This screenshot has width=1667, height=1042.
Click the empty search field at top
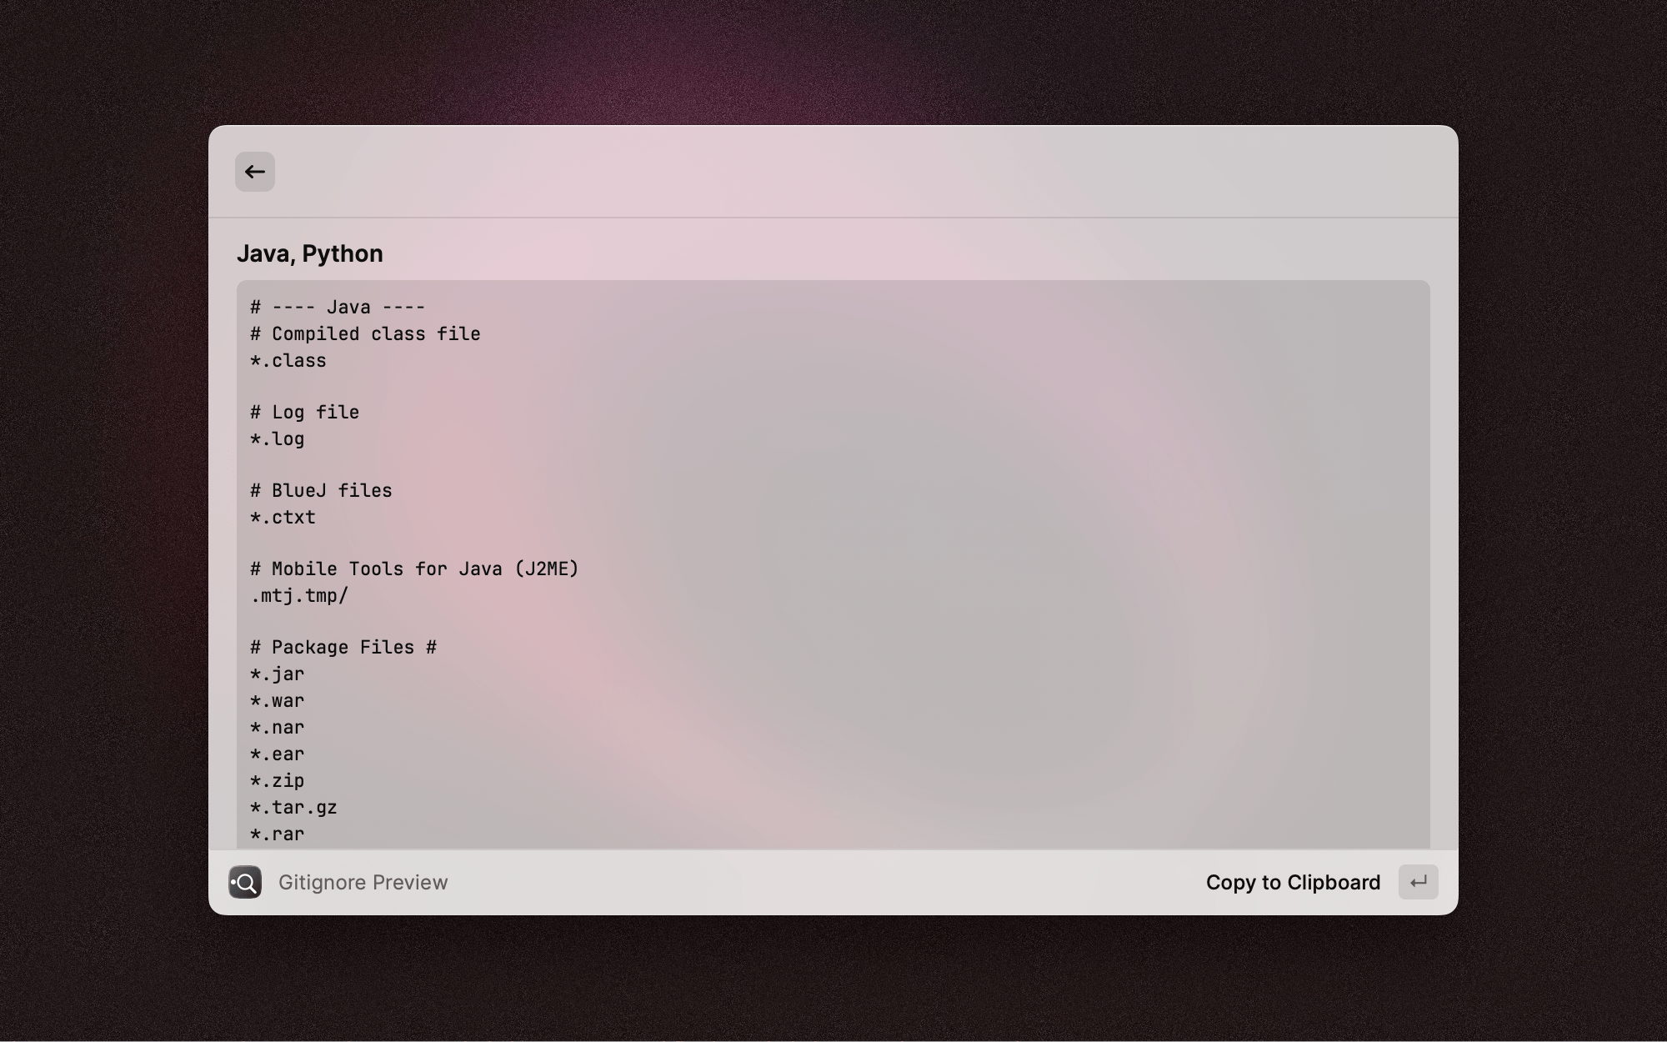pos(833,172)
